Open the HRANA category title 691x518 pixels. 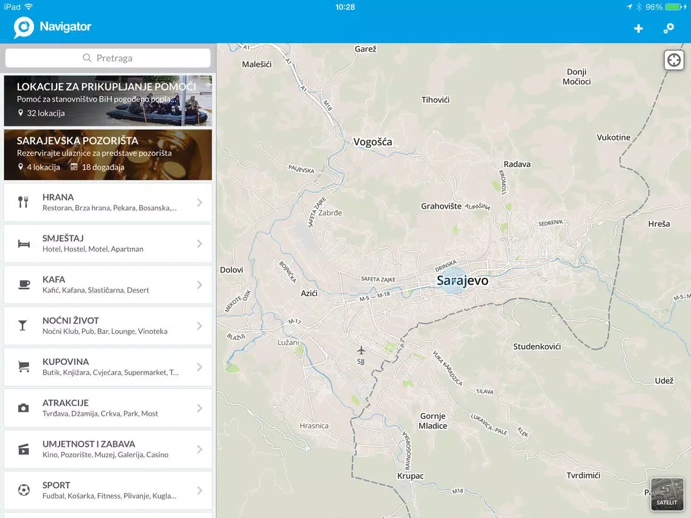(x=58, y=198)
